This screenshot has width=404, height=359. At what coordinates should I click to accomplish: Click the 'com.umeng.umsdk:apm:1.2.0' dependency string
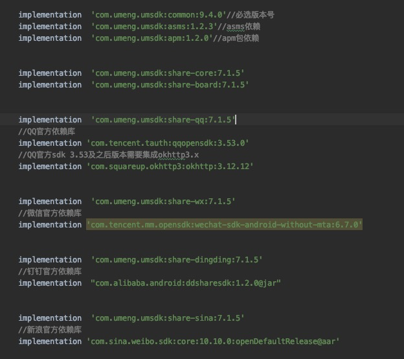[151, 38]
